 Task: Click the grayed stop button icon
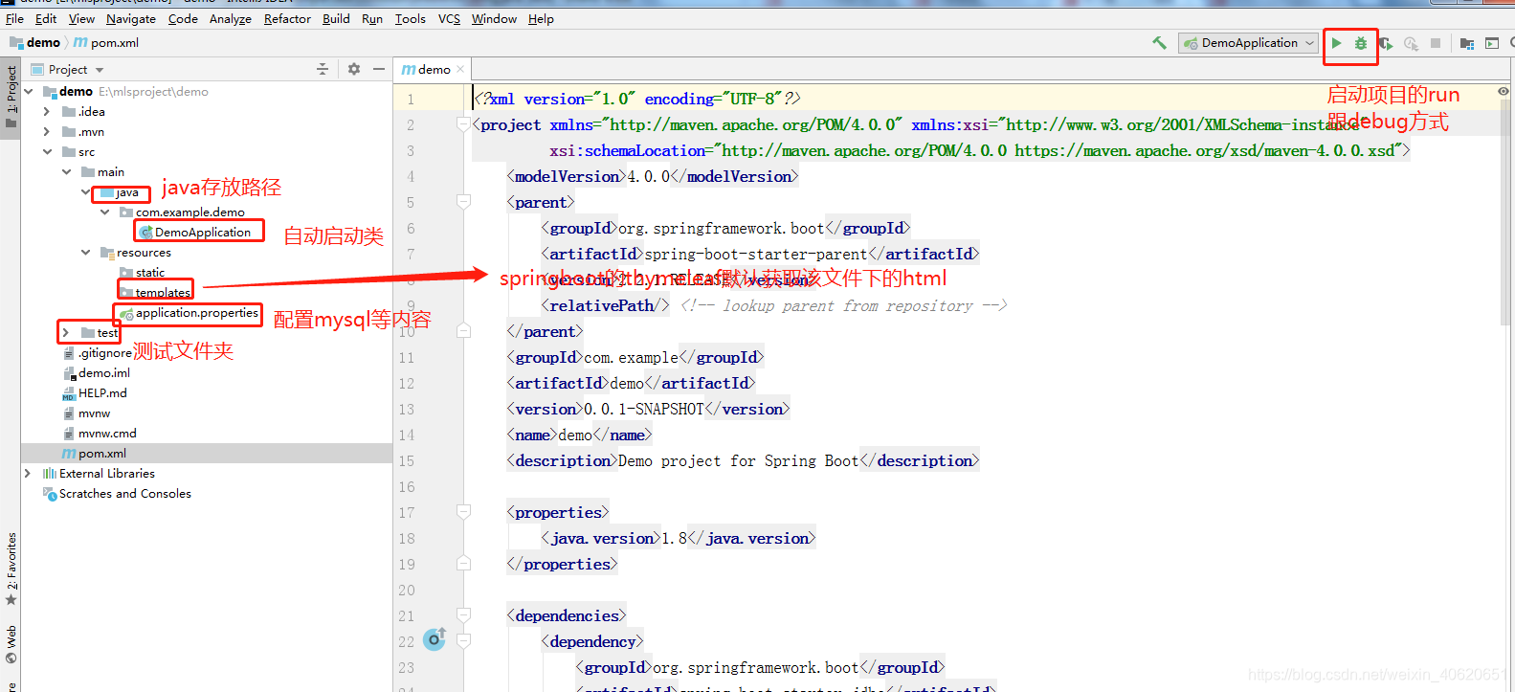click(x=1436, y=43)
